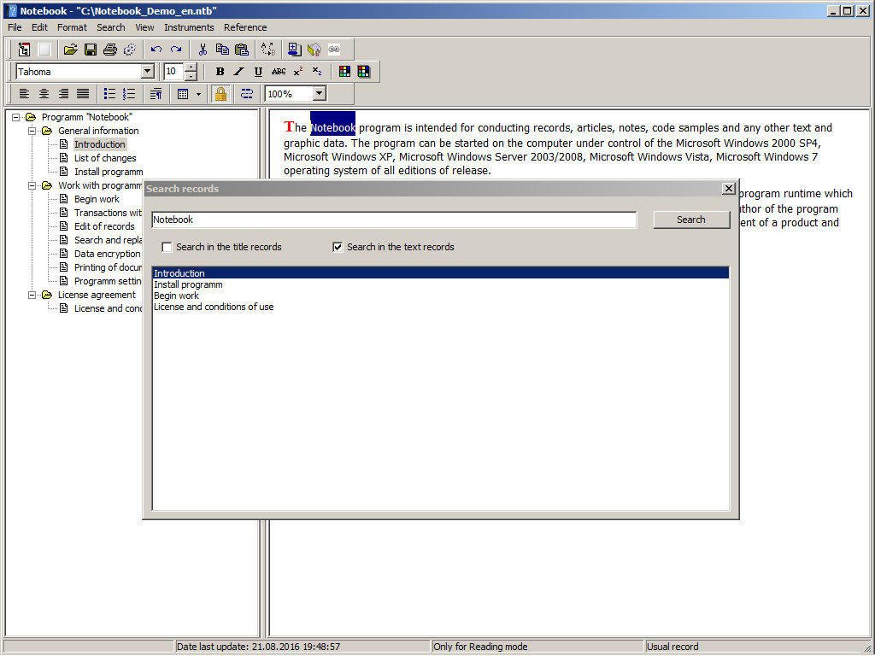Apply bold formatting
The height and width of the screenshot is (656, 875).
(x=220, y=72)
